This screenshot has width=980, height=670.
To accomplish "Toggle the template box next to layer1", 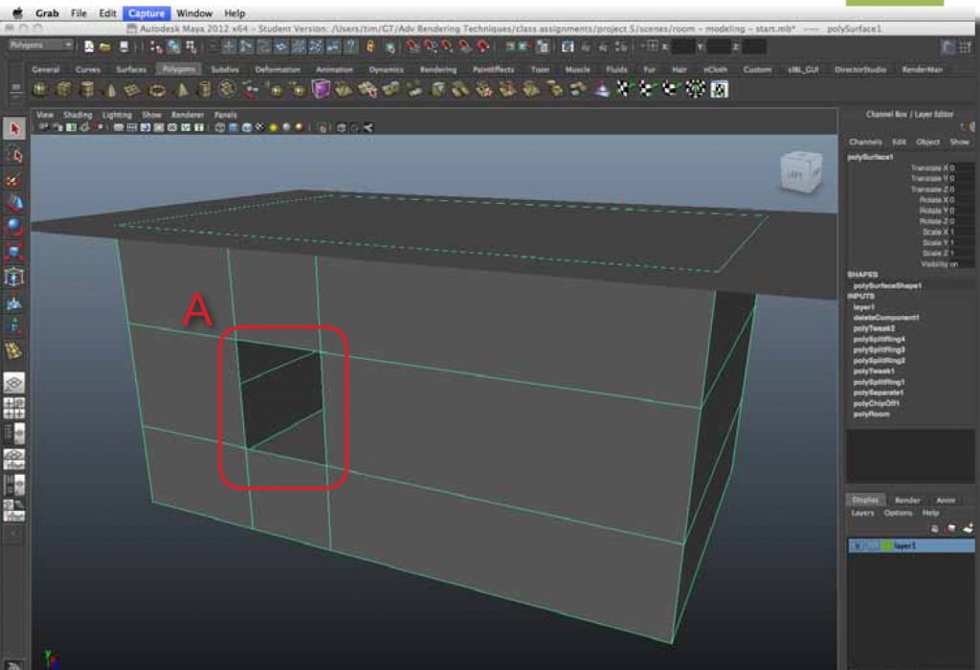I will coord(871,545).
